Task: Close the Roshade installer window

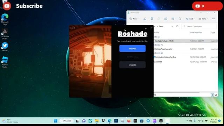Action: (x=151, y=28)
